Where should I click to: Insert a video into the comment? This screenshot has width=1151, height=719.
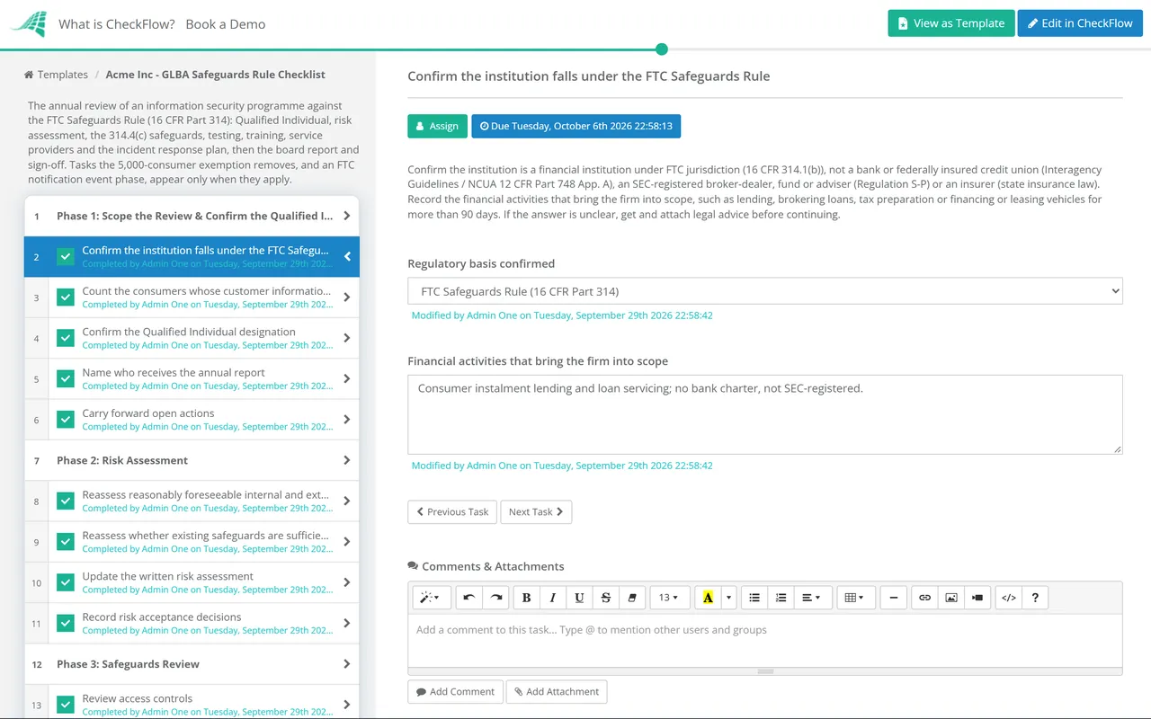977,598
